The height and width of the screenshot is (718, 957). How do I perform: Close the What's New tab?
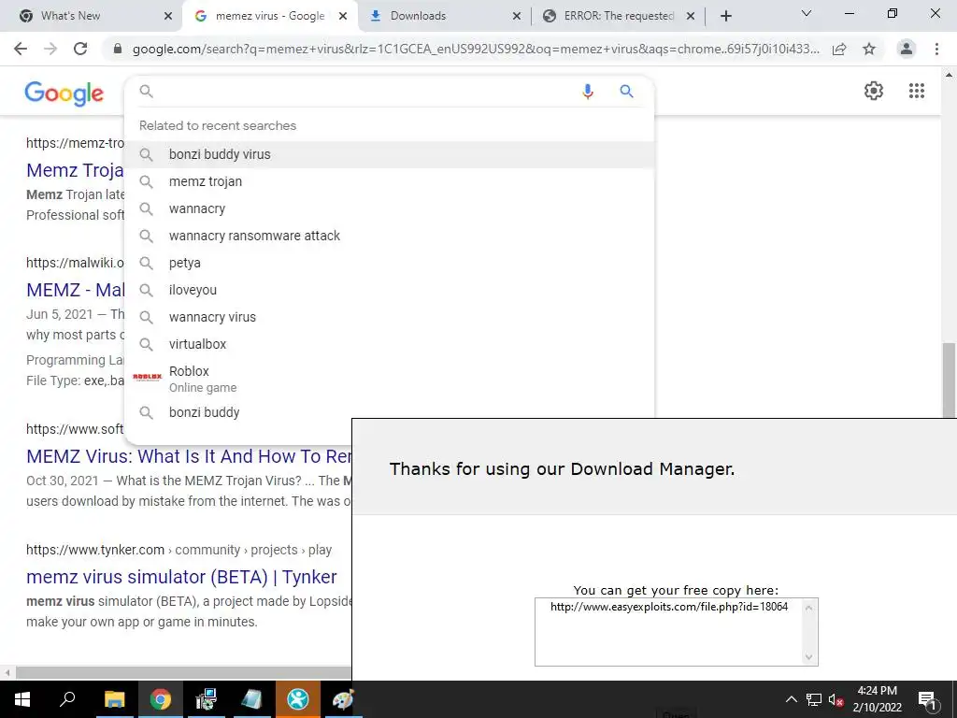pos(168,16)
